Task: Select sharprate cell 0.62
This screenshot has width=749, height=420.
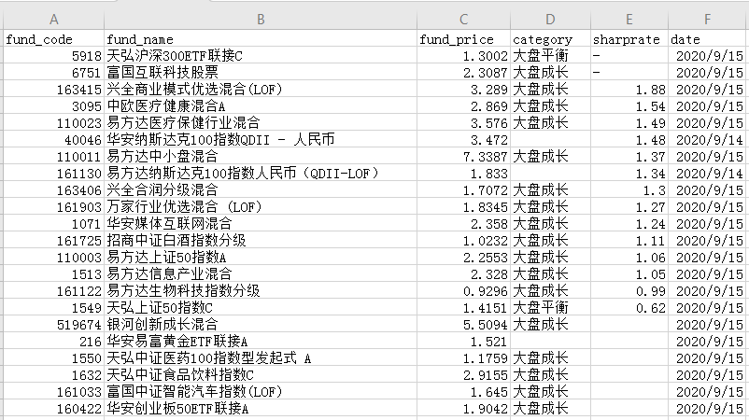Action: (629, 307)
